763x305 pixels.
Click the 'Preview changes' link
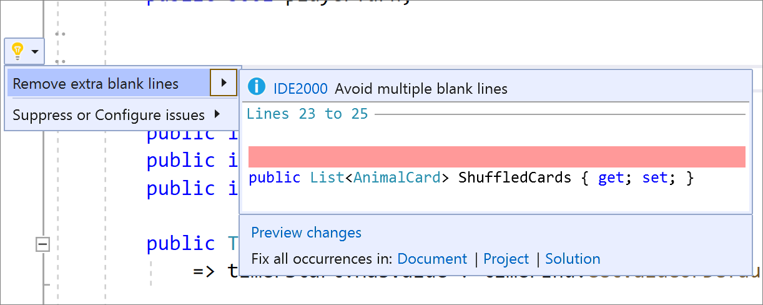point(306,233)
